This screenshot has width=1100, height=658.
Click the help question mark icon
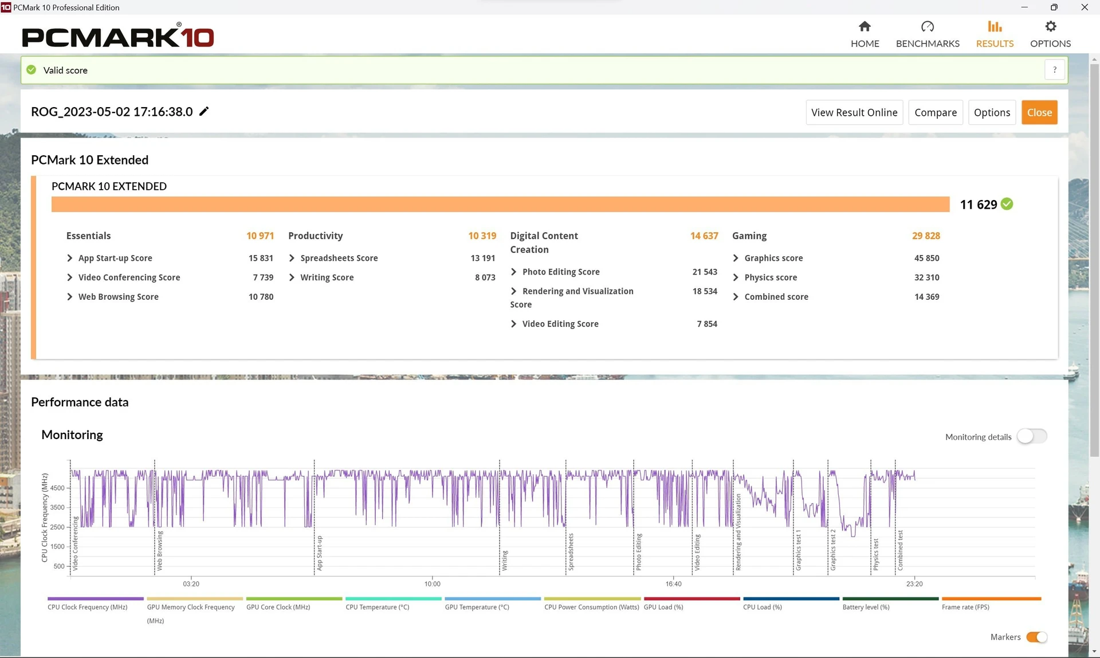[x=1054, y=69]
